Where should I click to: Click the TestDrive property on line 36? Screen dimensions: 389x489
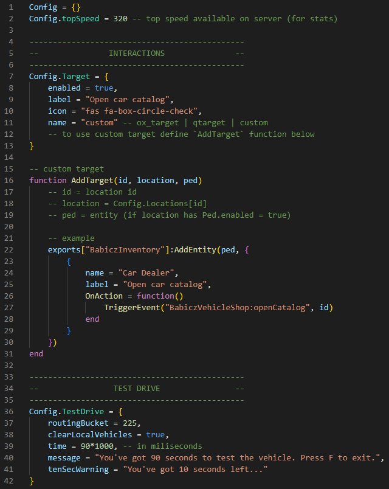(x=83, y=411)
